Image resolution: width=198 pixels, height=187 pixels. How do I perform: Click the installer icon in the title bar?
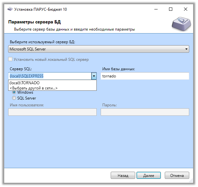[x=10, y=9]
